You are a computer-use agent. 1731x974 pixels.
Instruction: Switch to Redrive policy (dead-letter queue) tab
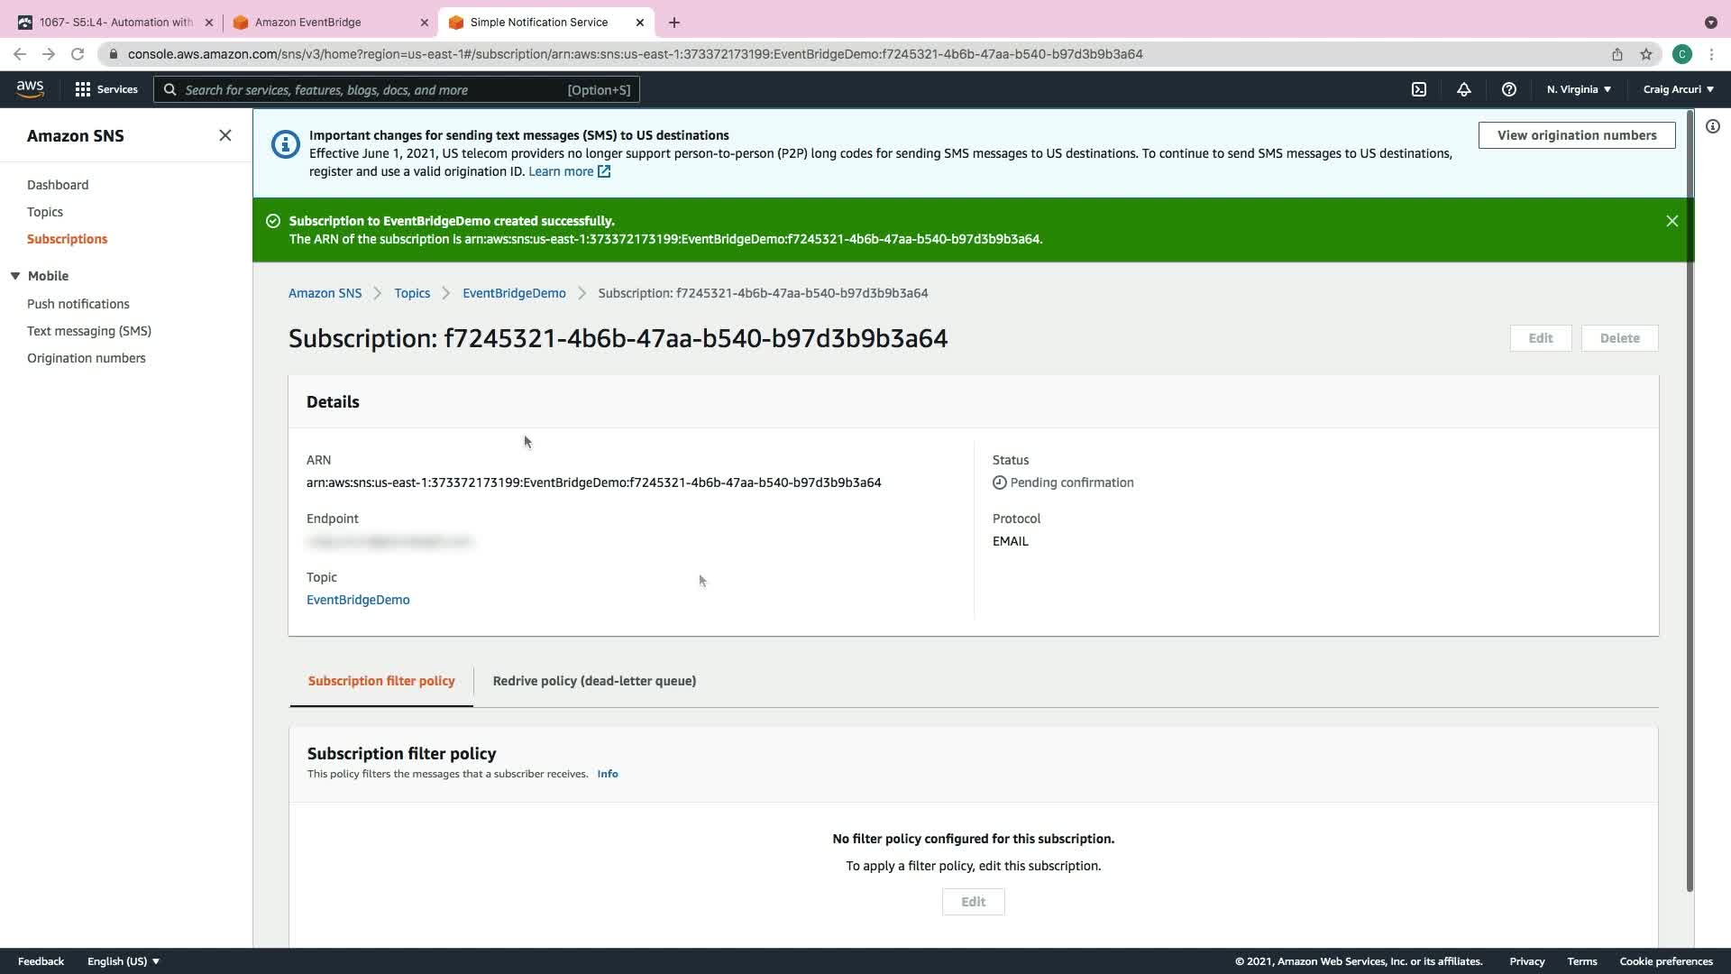(x=594, y=681)
